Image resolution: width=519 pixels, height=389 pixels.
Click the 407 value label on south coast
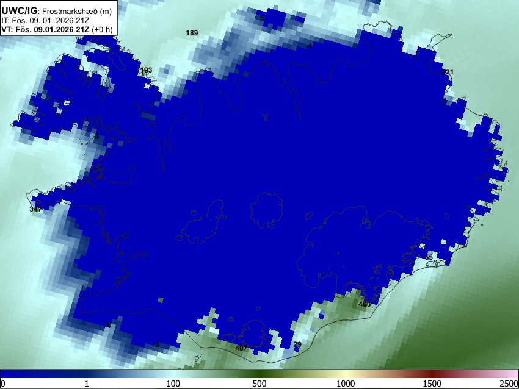[x=241, y=348]
